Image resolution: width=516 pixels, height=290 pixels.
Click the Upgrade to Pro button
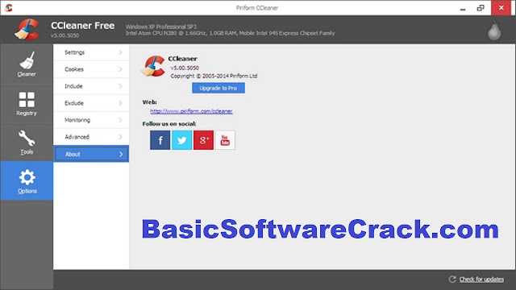pos(218,88)
